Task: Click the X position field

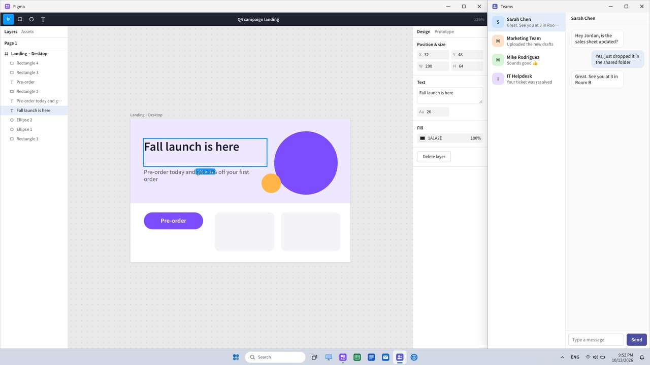Action: click(433, 54)
